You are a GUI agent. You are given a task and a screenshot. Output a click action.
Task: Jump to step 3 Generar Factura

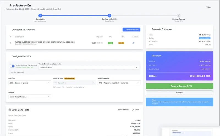[179, 16]
